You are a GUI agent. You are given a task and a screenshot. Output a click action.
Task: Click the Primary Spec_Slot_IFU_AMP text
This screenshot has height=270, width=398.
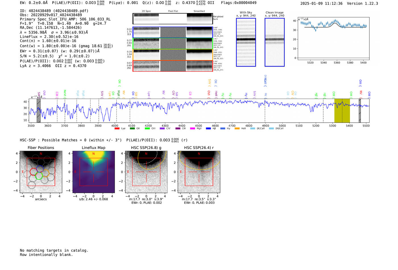tap(65, 19)
